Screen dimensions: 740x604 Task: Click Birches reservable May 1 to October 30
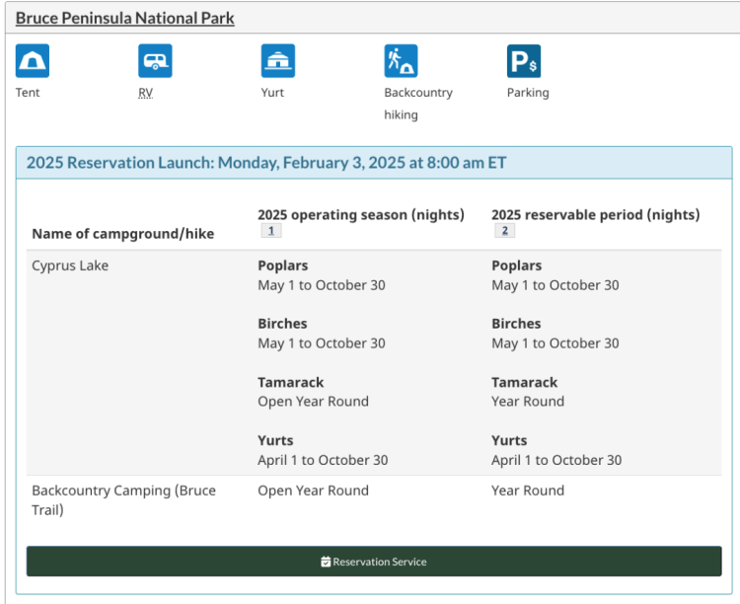[555, 343]
